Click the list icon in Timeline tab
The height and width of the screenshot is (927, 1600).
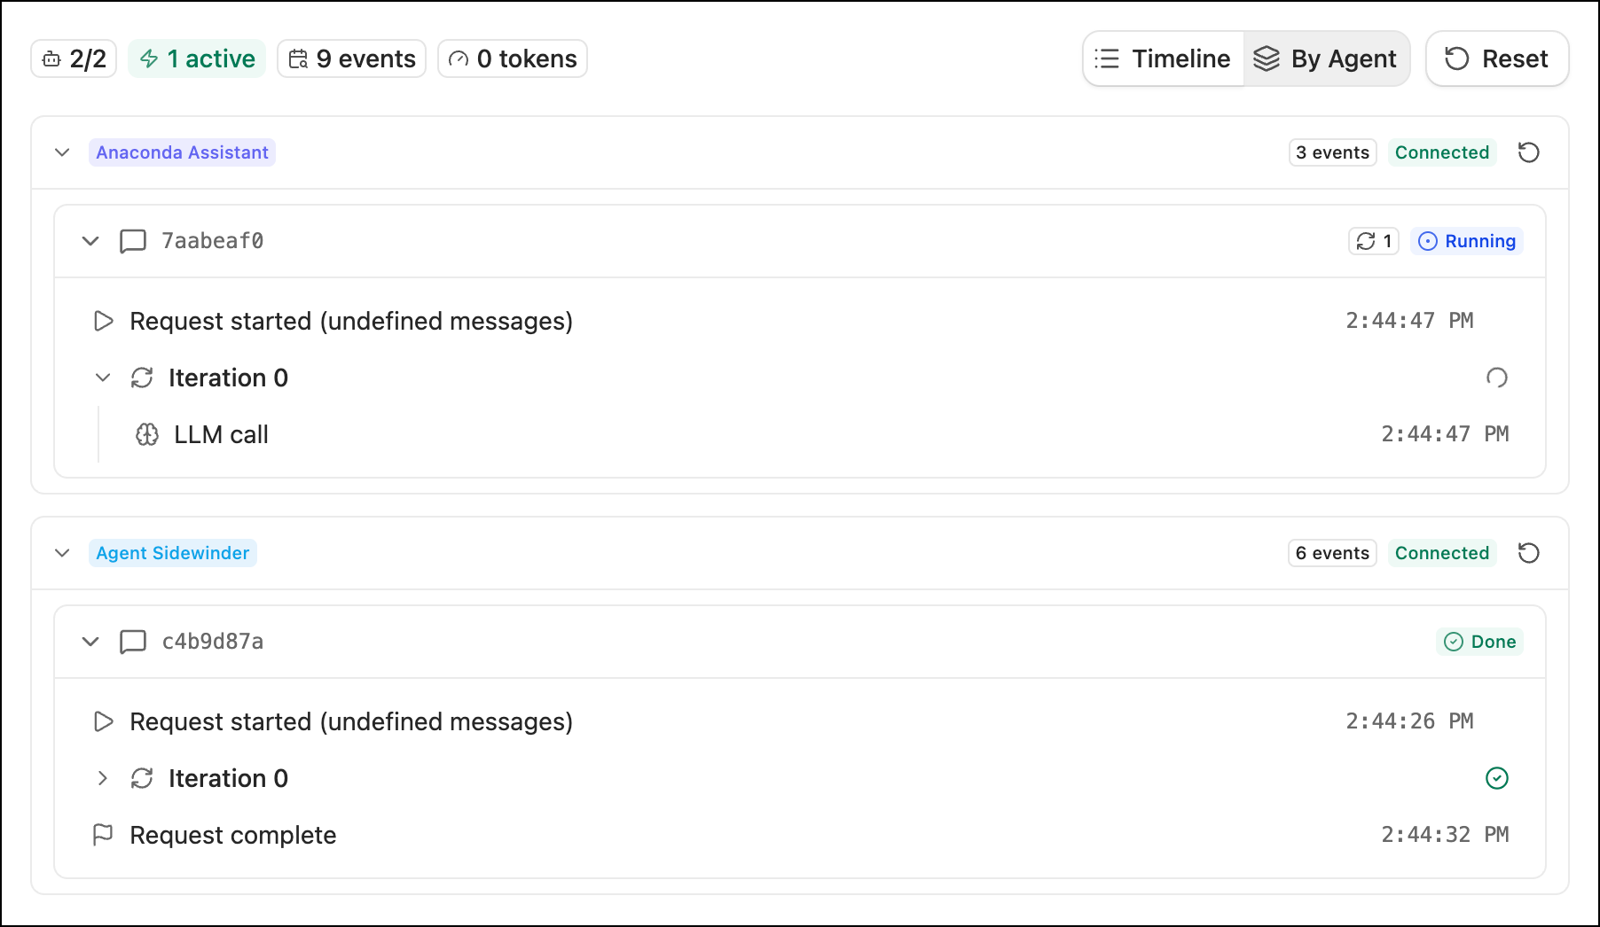1107,58
